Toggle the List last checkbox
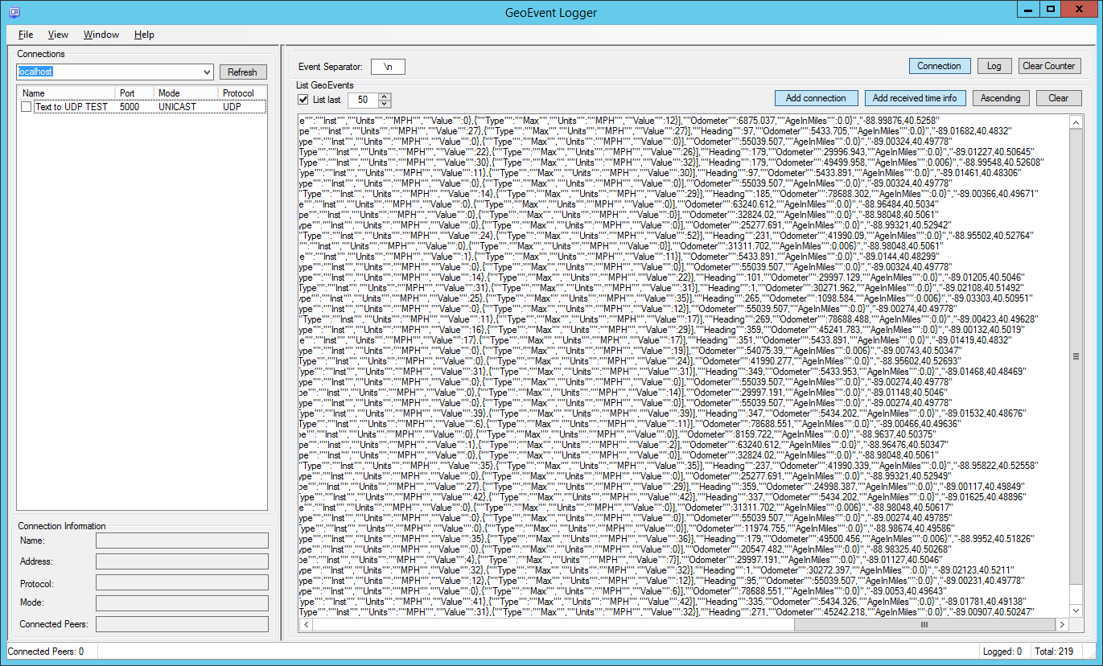This screenshot has height=666, width=1103. click(303, 100)
